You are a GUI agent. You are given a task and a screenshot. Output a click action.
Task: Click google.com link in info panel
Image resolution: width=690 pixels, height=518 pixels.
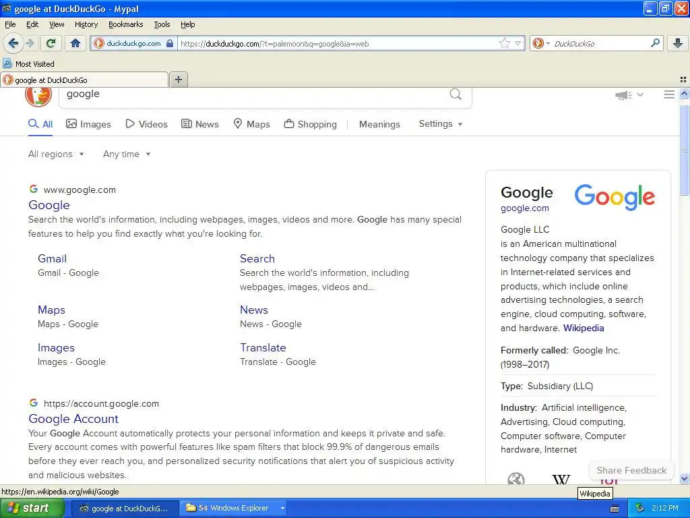(x=524, y=208)
